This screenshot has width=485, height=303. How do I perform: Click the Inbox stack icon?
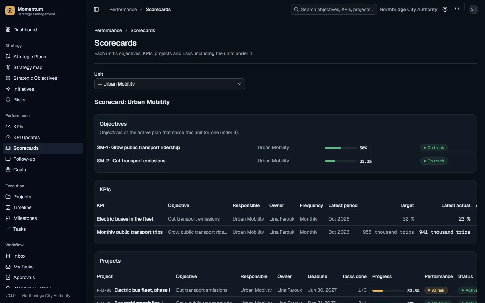point(8,256)
